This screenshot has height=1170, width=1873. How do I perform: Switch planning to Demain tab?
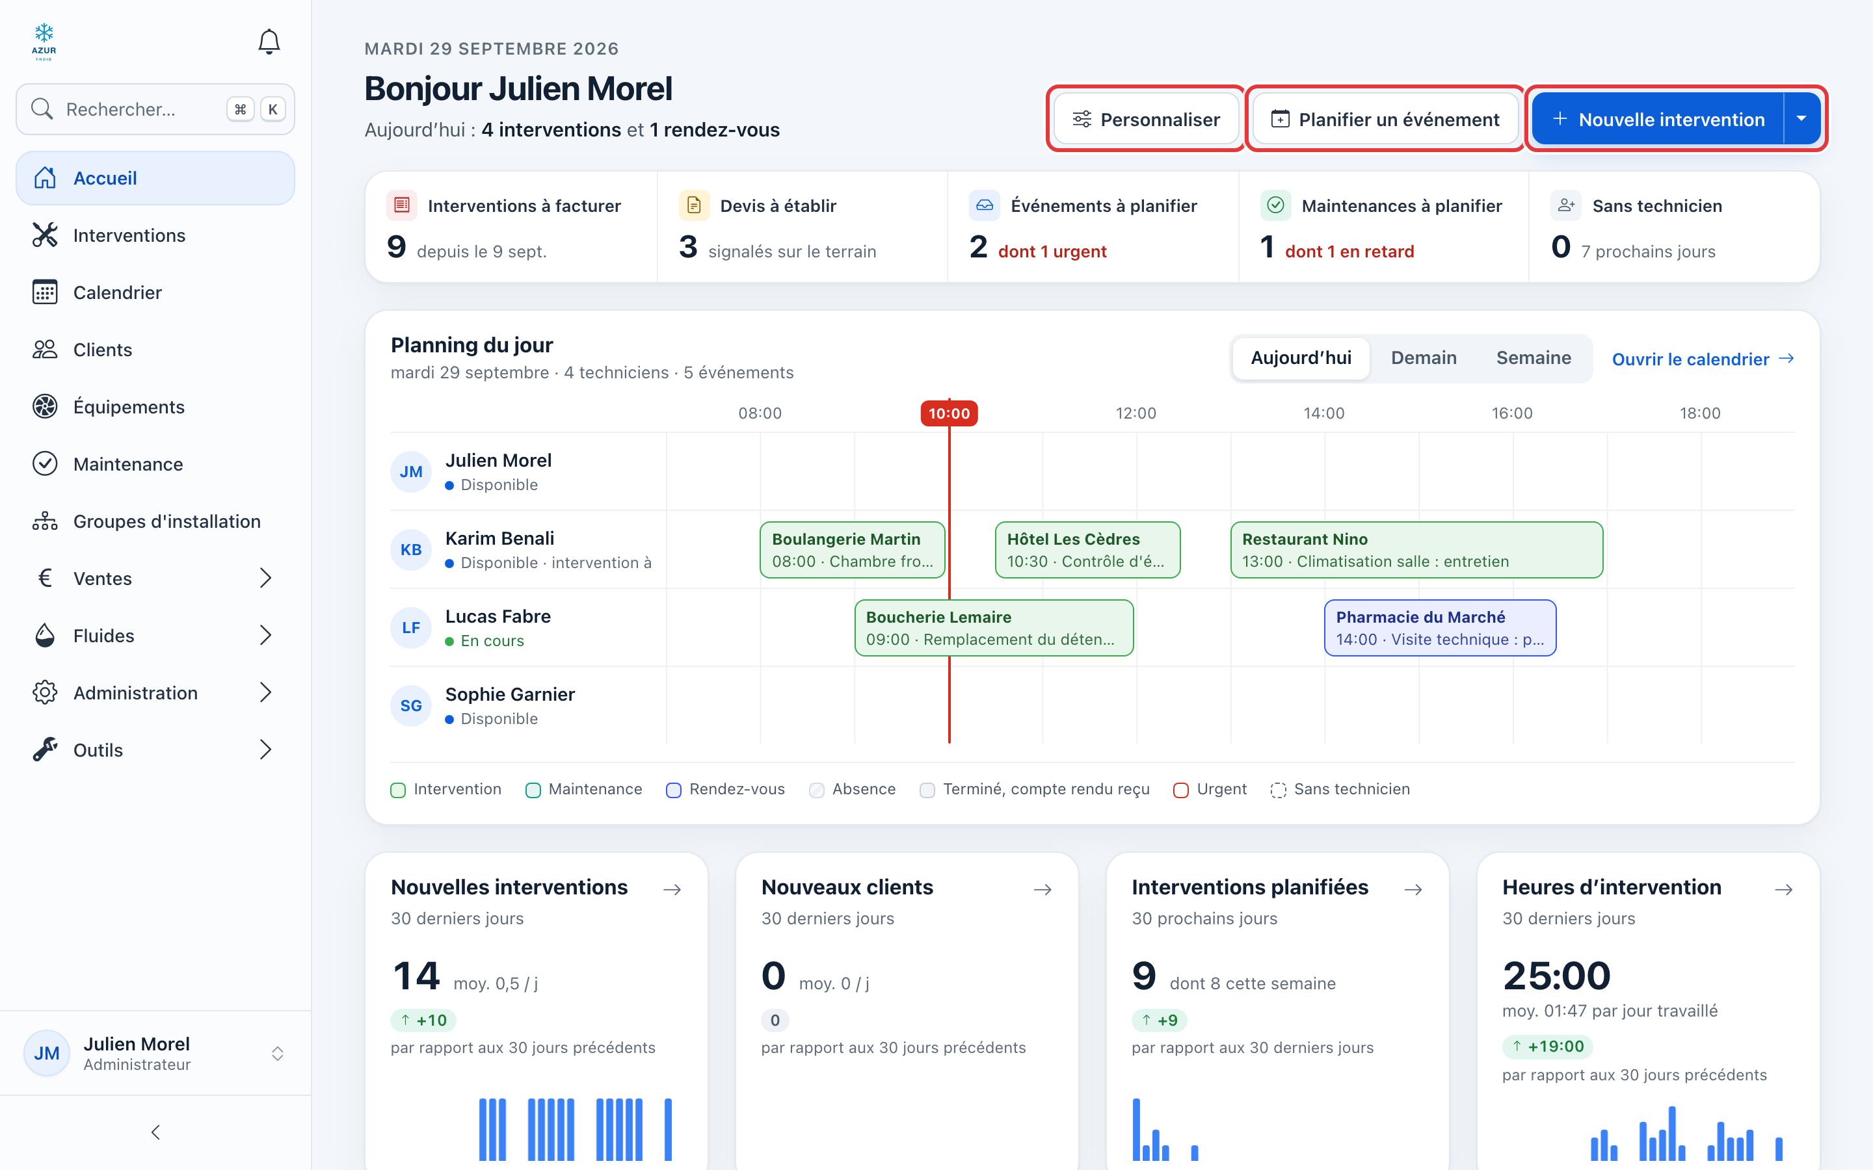(x=1424, y=357)
